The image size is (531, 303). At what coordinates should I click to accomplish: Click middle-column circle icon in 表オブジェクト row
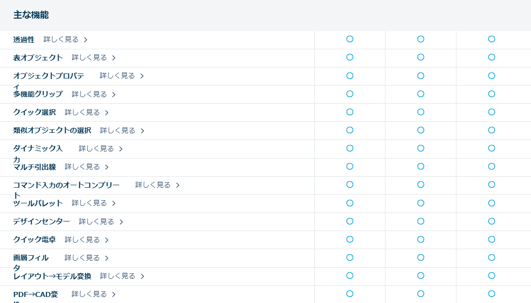pyautogui.click(x=421, y=57)
